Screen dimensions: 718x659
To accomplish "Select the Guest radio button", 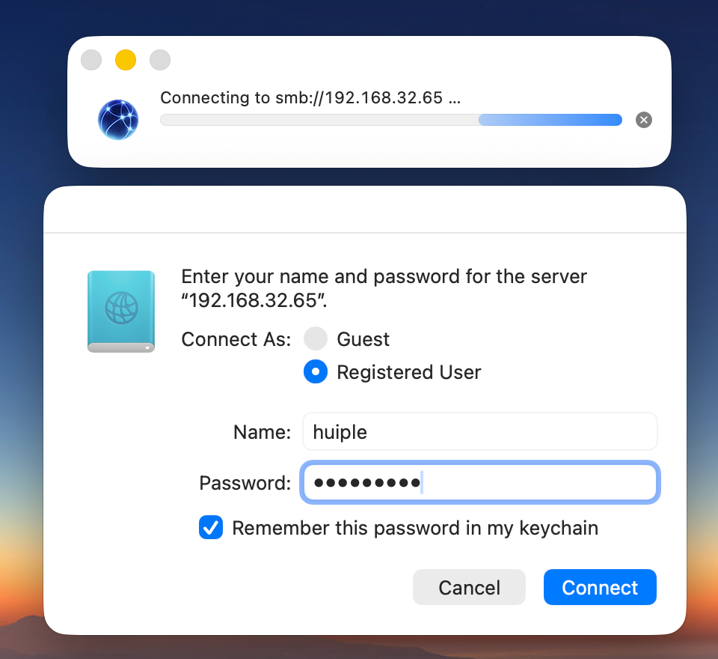I will (x=316, y=339).
